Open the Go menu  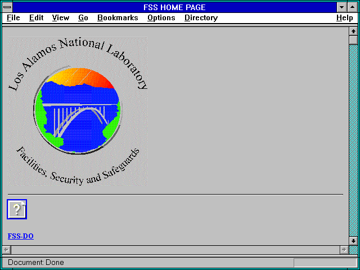tap(83, 18)
